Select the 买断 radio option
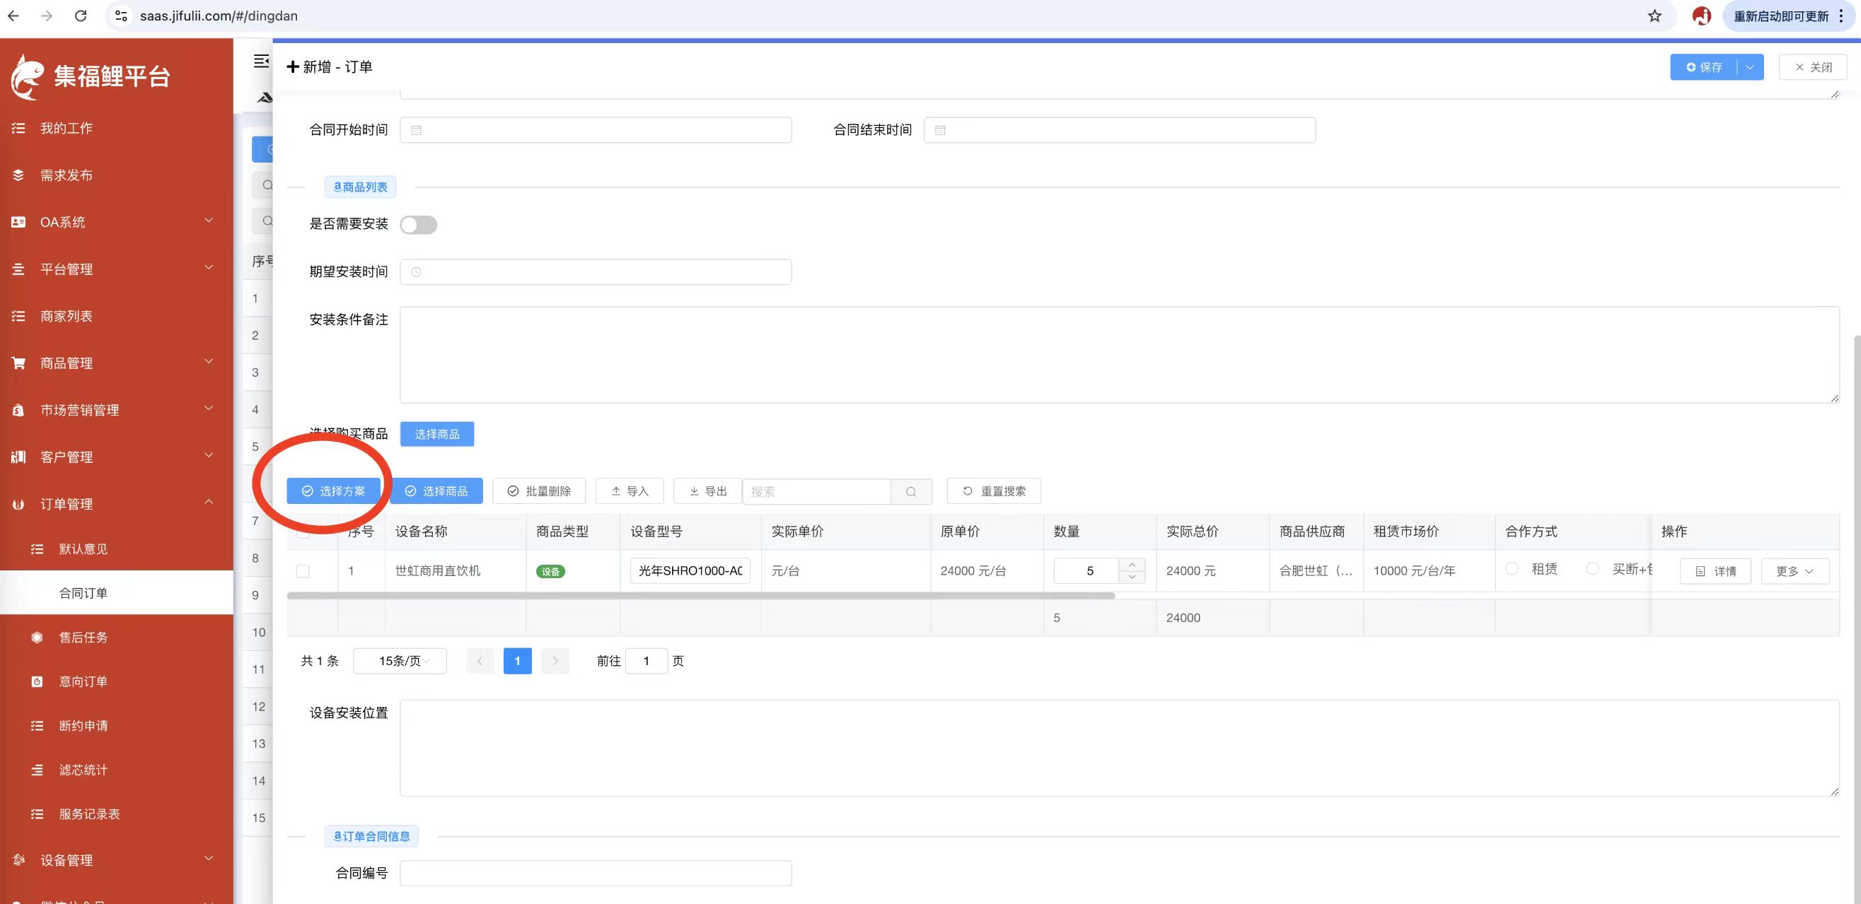This screenshot has height=904, width=1861. (1592, 568)
